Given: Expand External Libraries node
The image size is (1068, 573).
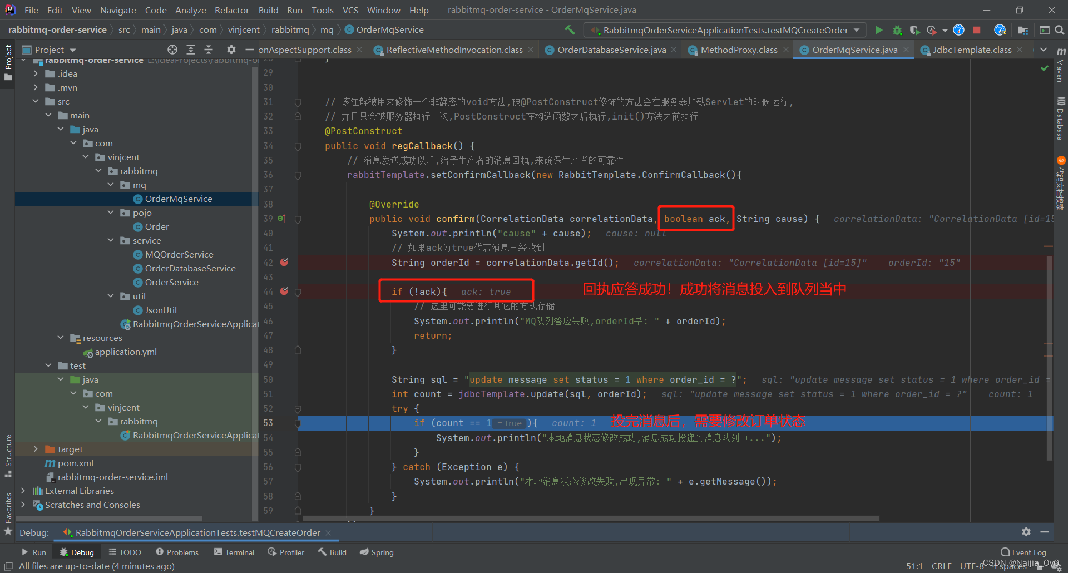Looking at the screenshot, I should click(x=23, y=491).
